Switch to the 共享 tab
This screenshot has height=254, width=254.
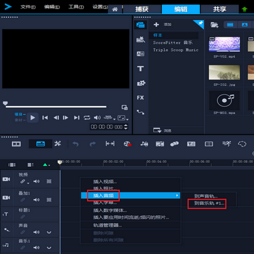pos(219,9)
